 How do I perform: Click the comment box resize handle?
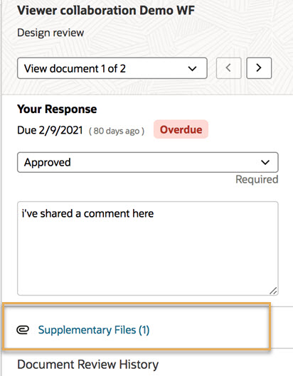pyautogui.click(x=273, y=291)
